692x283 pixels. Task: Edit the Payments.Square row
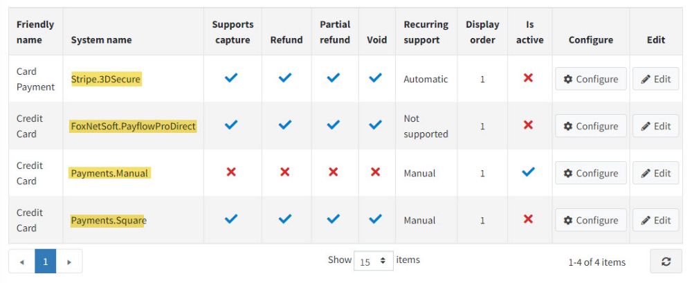click(655, 220)
